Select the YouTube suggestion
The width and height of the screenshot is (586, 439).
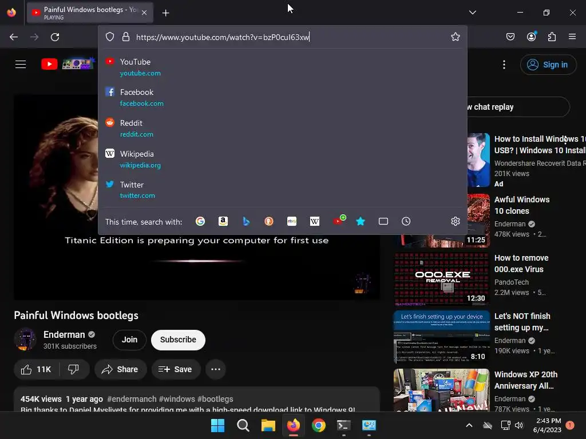point(283,67)
